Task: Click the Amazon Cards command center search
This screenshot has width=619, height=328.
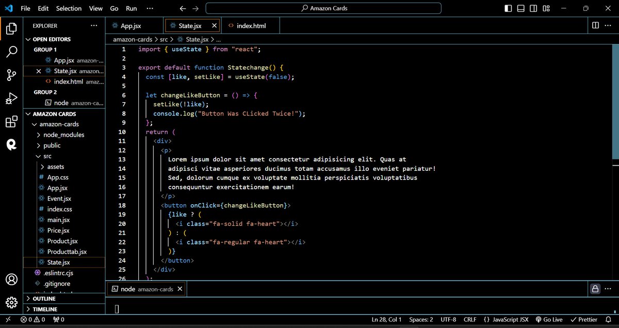Action: [x=323, y=8]
